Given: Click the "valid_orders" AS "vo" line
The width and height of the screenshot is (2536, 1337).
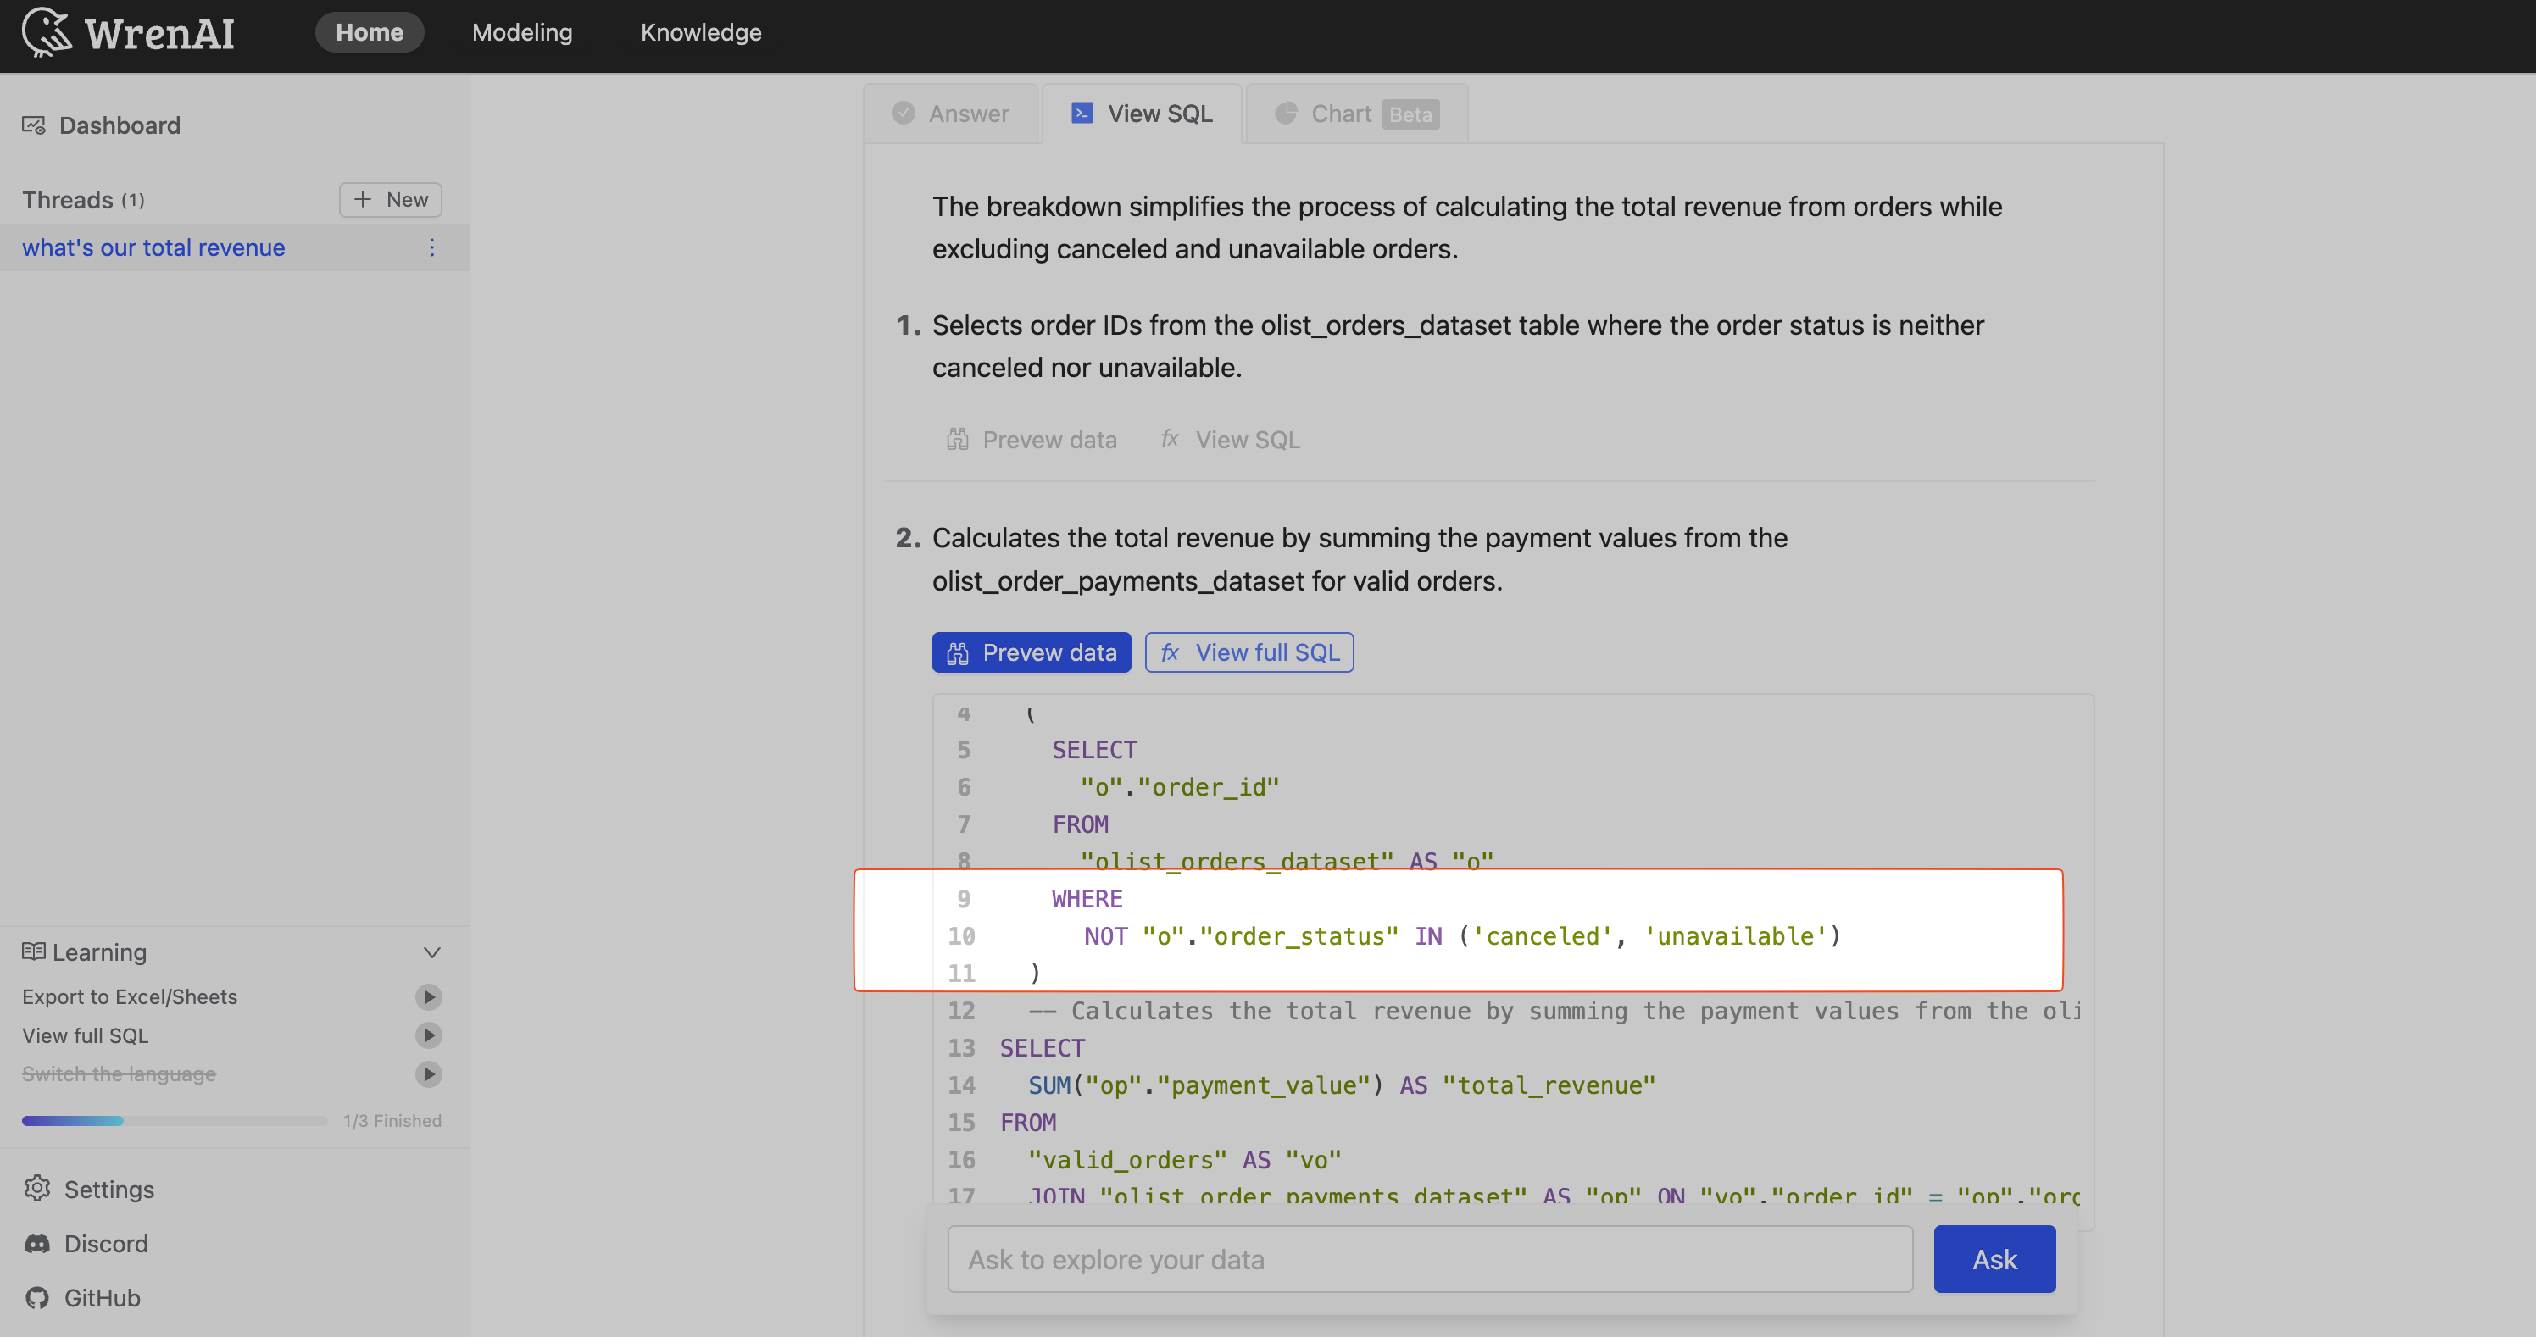Looking at the screenshot, I should [x=1184, y=1160].
